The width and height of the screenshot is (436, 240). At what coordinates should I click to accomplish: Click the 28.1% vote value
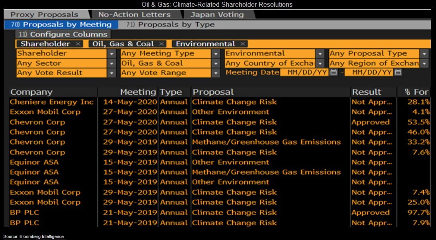tap(418, 102)
